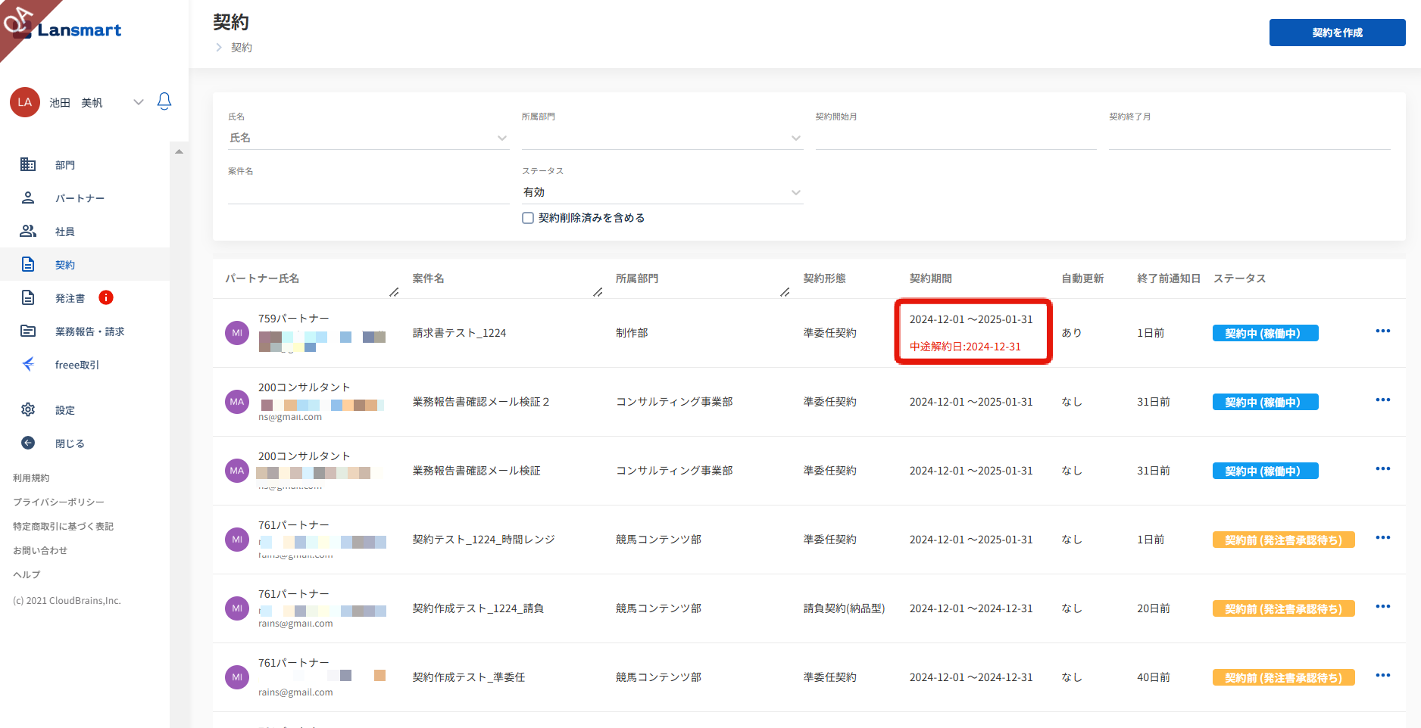Click the 発注書 document icon

tap(28, 297)
